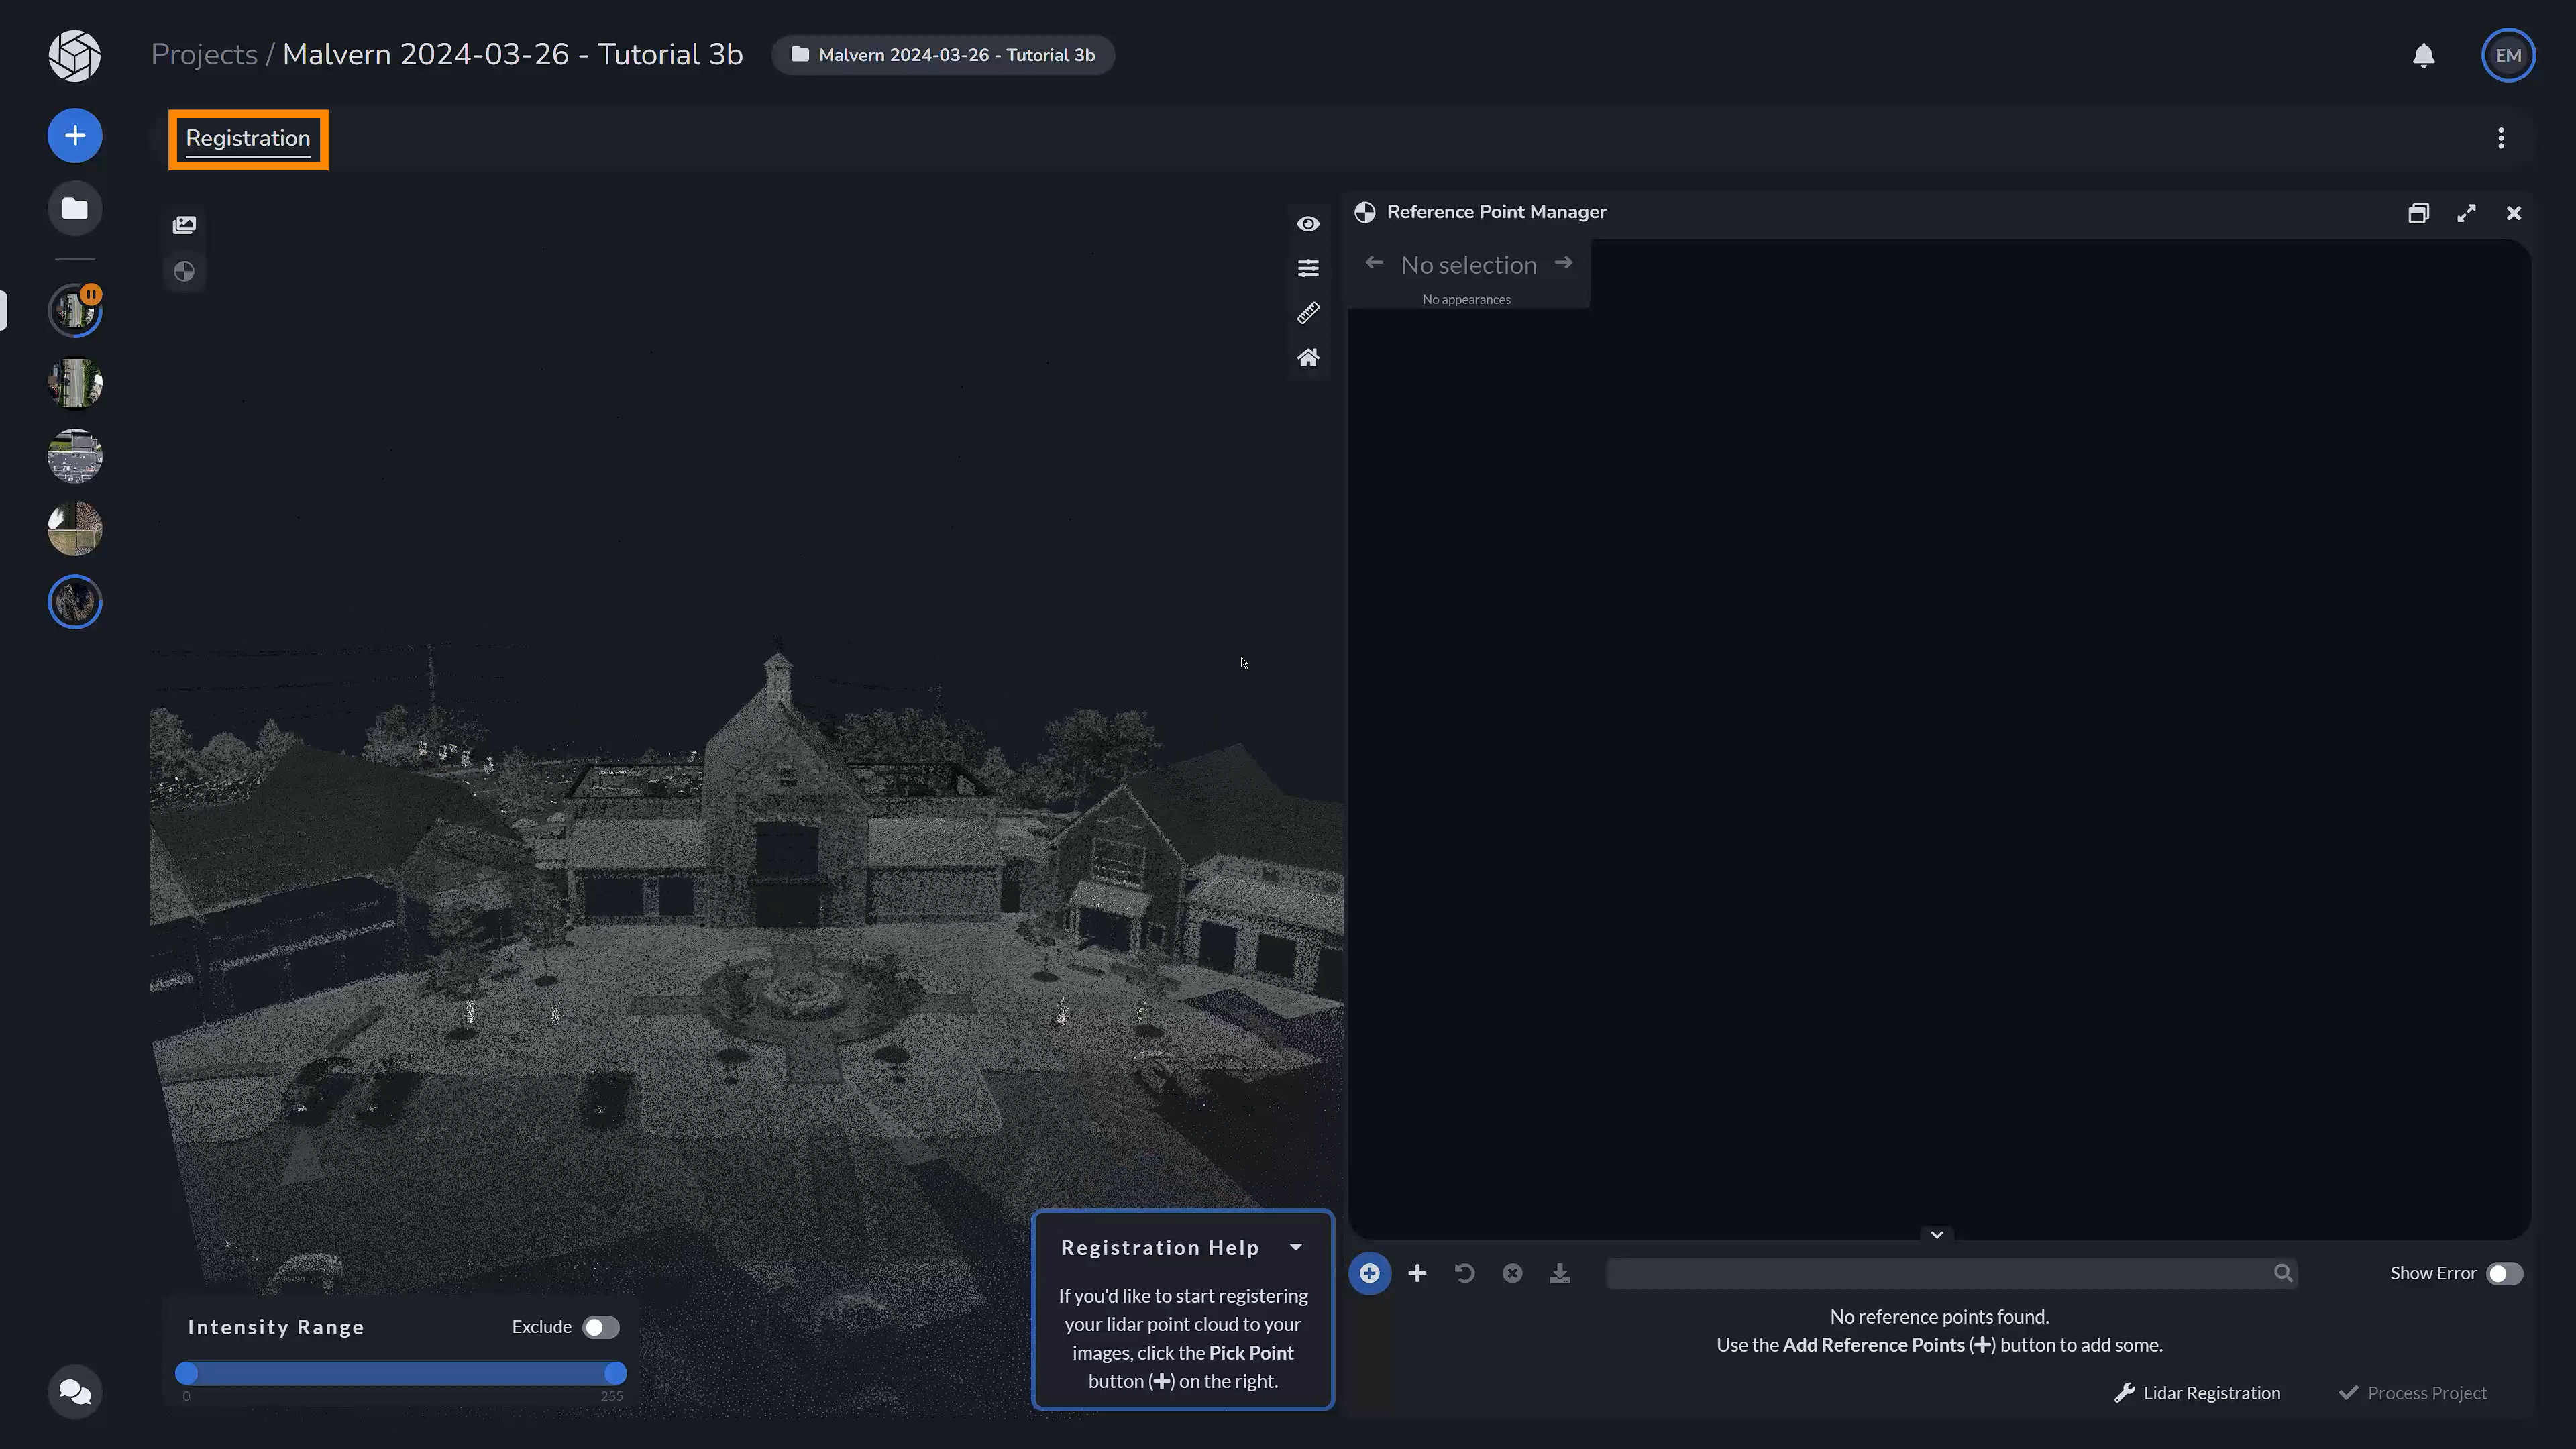Screen dimensions: 2576x1449
Task: Switch to the Registration tab
Action: click(x=247, y=139)
